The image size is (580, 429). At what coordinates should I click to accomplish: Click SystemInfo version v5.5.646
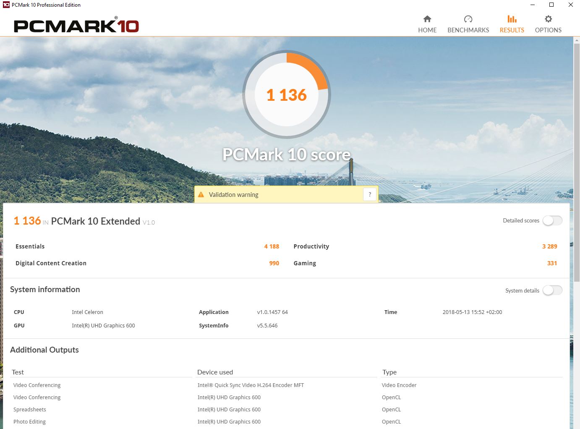(267, 325)
